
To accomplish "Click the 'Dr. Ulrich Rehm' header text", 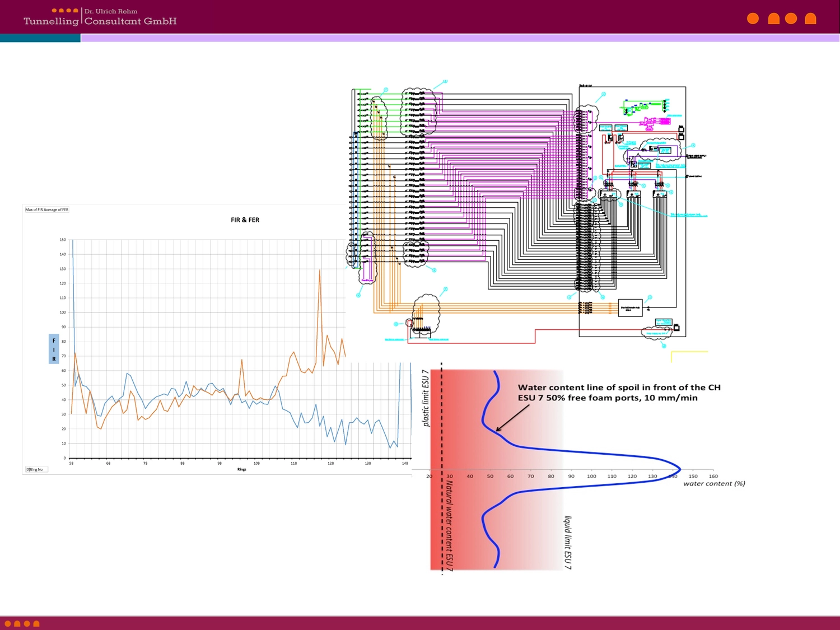I will (111, 11).
